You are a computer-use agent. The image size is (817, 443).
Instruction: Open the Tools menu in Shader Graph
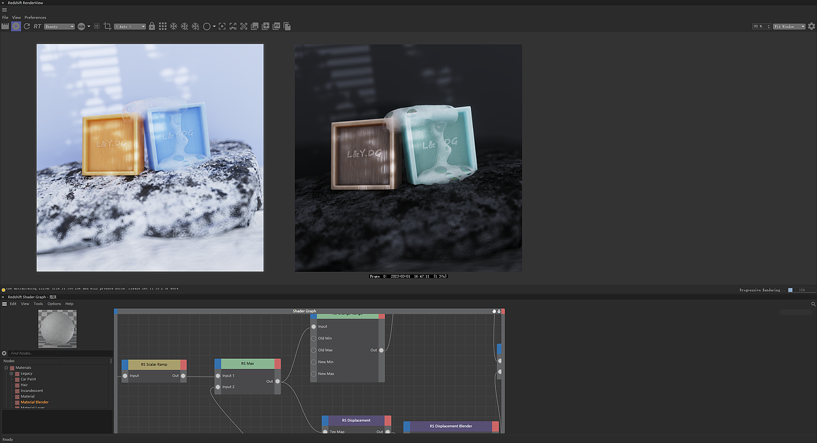[x=38, y=304]
